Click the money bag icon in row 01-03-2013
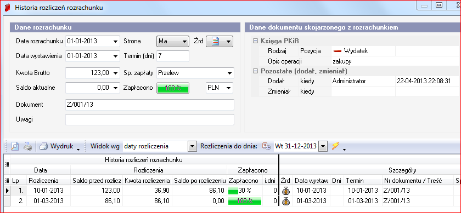461x213 pixels. point(286,202)
